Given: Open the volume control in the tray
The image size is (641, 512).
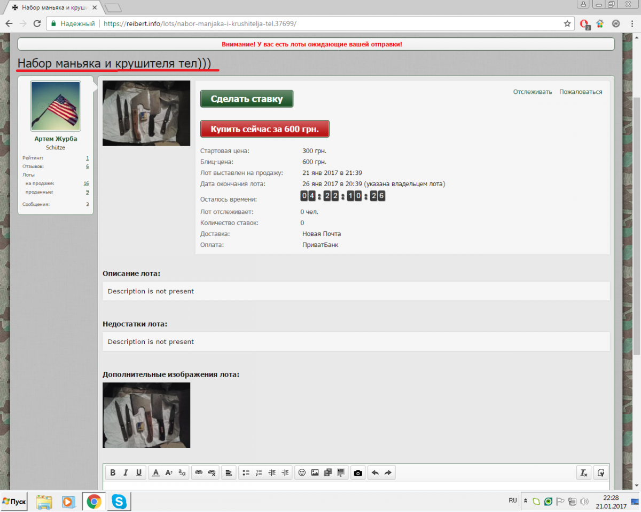Looking at the screenshot, I should (x=584, y=501).
